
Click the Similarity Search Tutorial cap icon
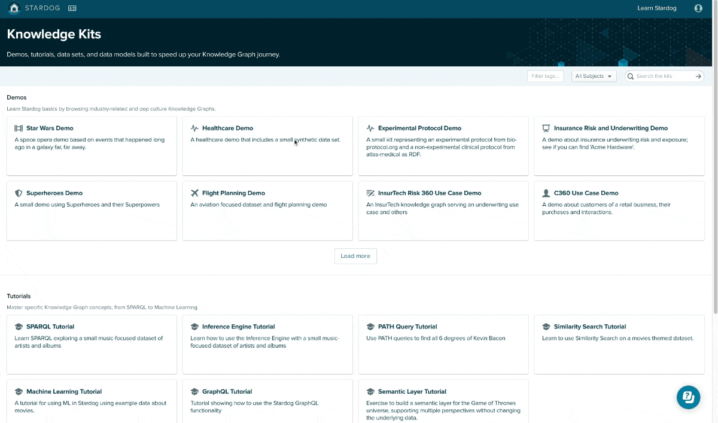click(x=546, y=327)
